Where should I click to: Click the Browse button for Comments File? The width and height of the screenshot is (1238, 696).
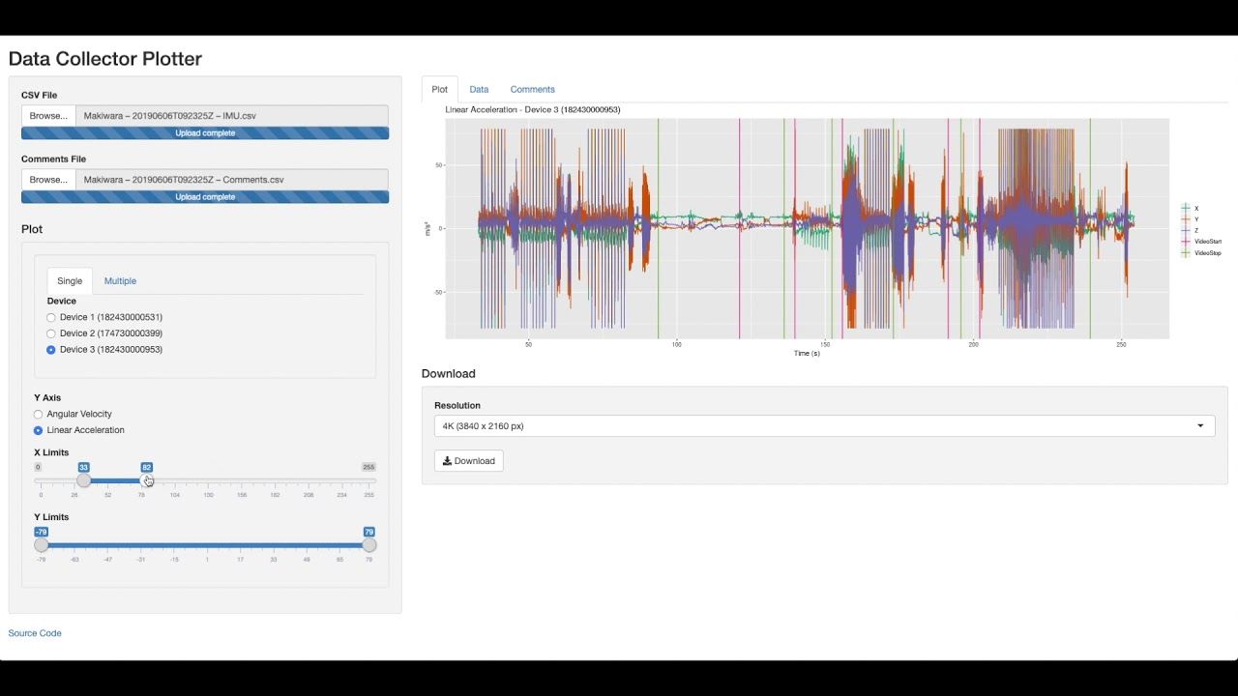coord(48,180)
